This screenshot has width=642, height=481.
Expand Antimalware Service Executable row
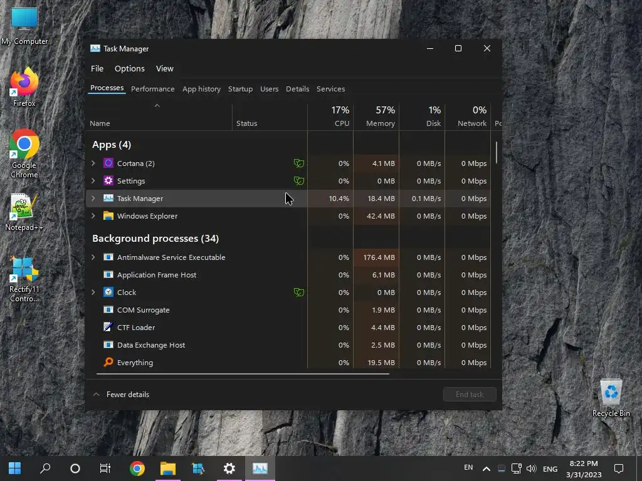(x=93, y=257)
